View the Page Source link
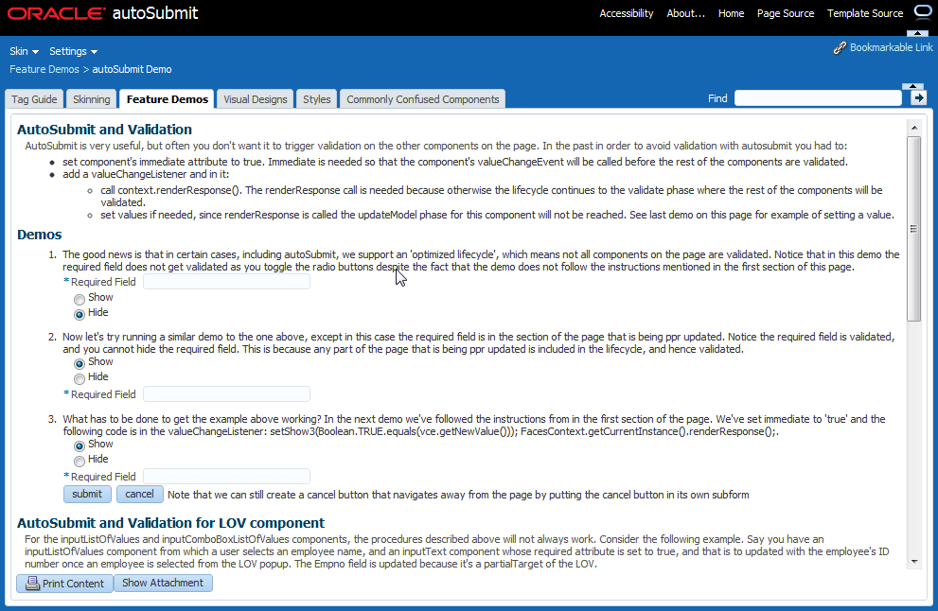The image size is (938, 611). tap(786, 13)
